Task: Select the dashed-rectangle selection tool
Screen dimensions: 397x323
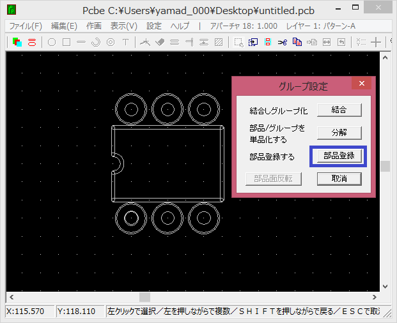Action: [238, 42]
